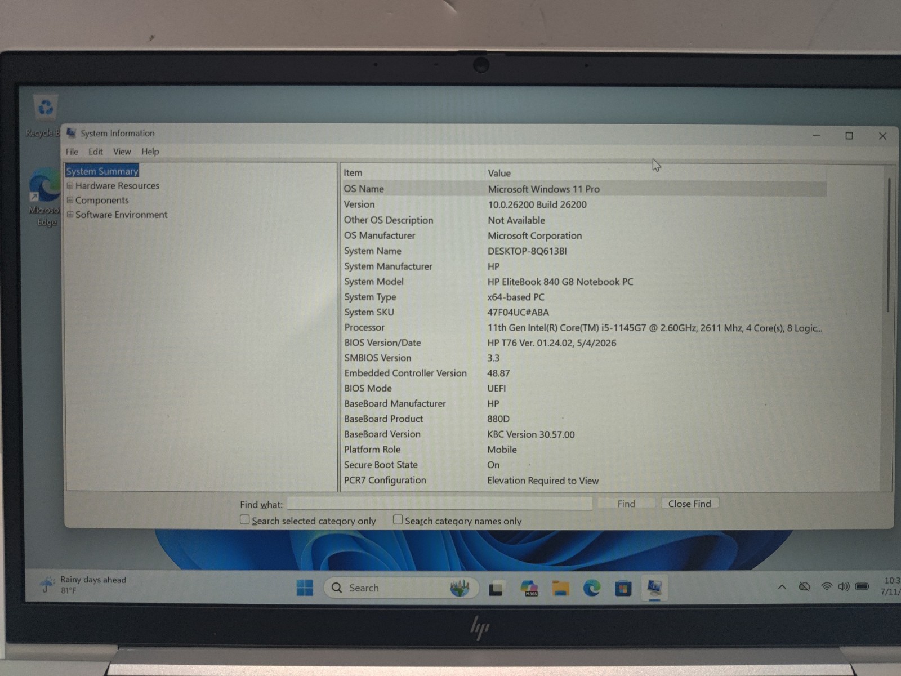The width and height of the screenshot is (901, 676).
Task: Open the Edit menu
Action: pyautogui.click(x=96, y=152)
